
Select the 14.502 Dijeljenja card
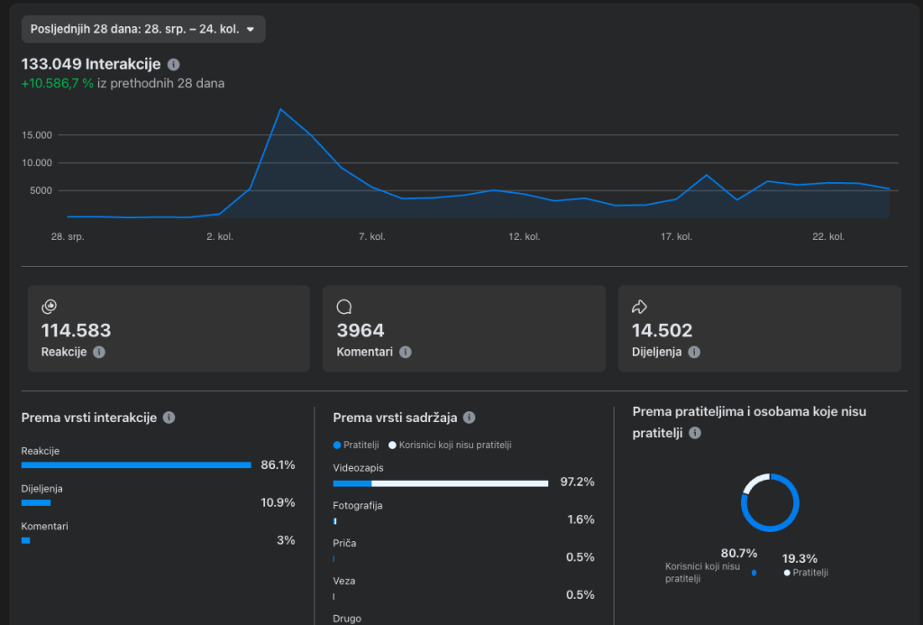pyautogui.click(x=759, y=329)
